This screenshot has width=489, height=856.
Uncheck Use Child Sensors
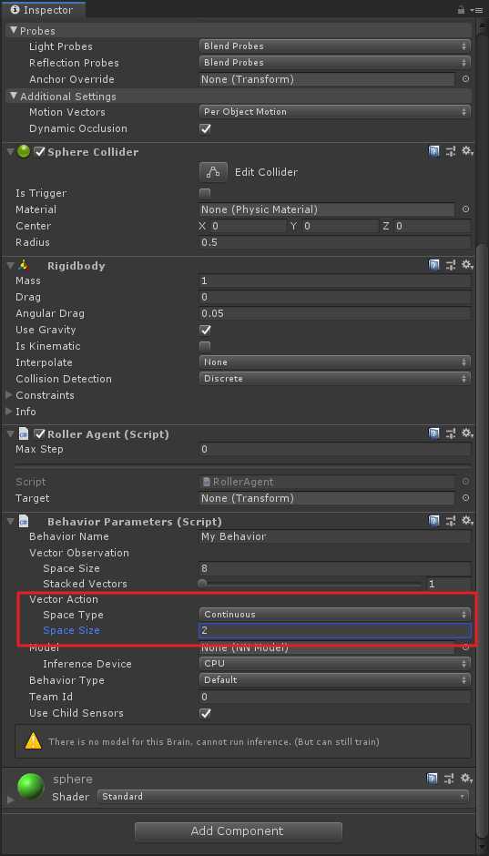tap(205, 713)
